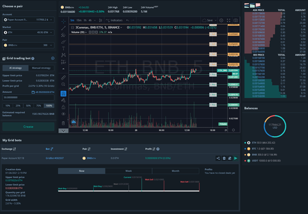Sort grid bots by Investment
The image size is (308, 214).
coord(119,149)
